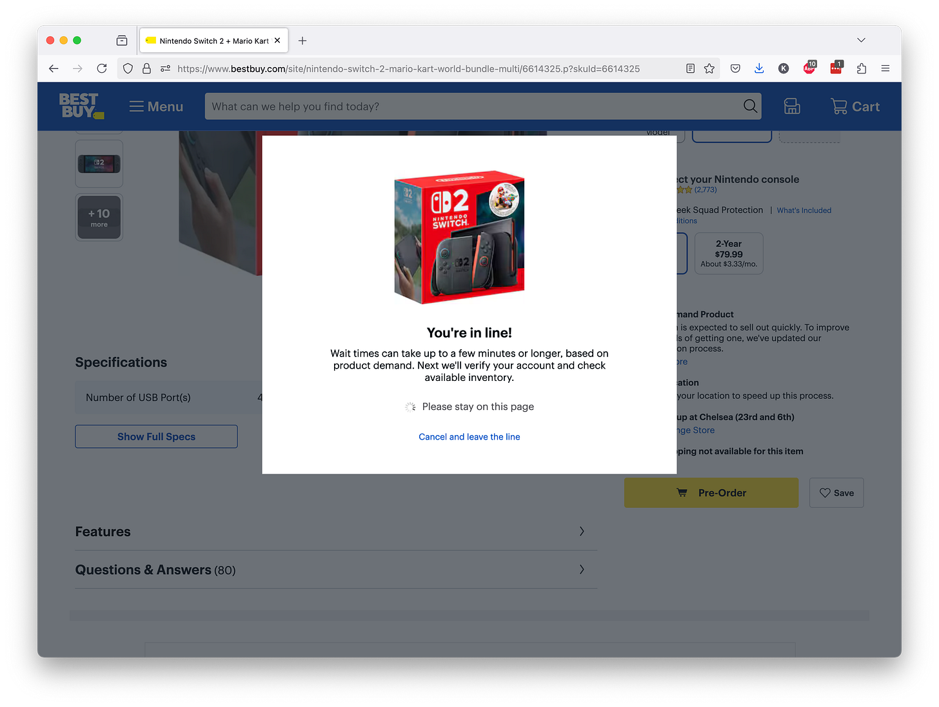
Task: Bookmark this page with star icon
Action: pos(709,68)
